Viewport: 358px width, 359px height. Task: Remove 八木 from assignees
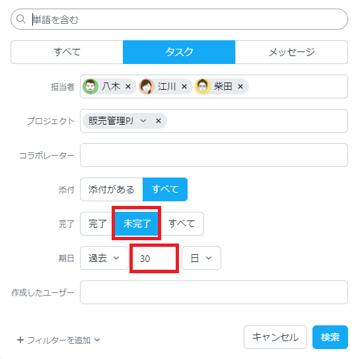[128, 86]
